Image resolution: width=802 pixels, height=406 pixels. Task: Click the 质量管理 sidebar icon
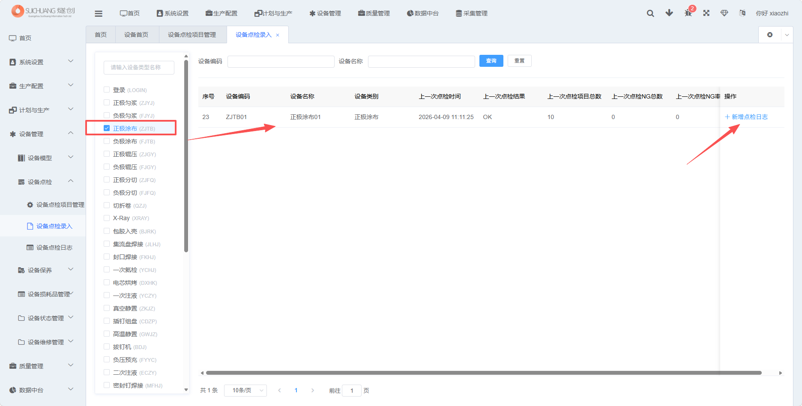(13, 366)
